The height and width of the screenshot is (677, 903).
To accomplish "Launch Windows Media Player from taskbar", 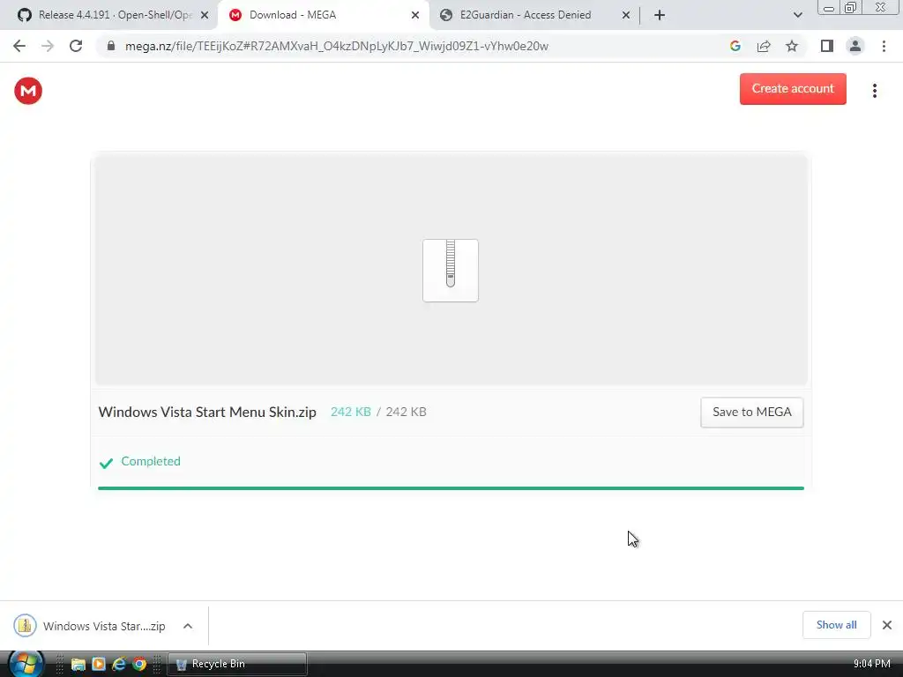I will point(99,665).
